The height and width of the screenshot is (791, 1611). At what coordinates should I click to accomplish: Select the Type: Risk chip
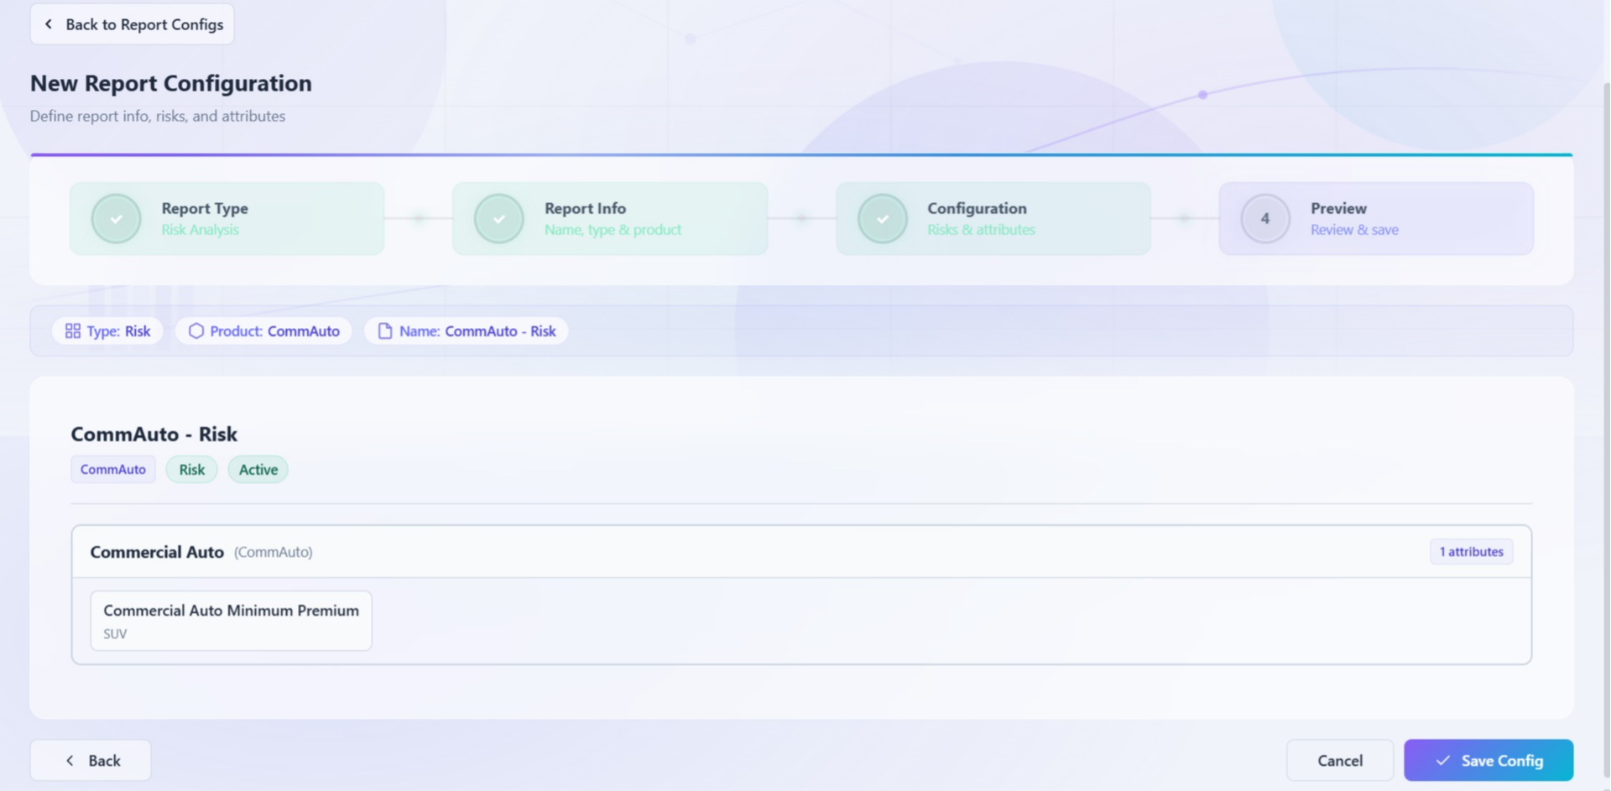pos(107,331)
